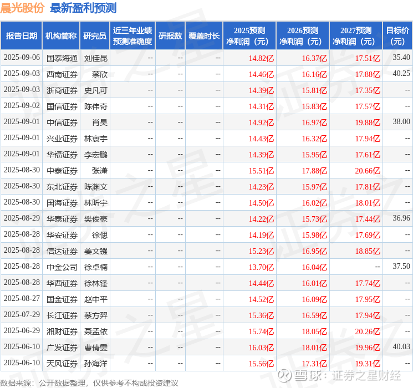Click the 研报数 column header

[x=170, y=35]
